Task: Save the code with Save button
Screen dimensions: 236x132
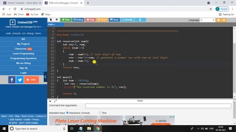Action: (x=114, y=19)
